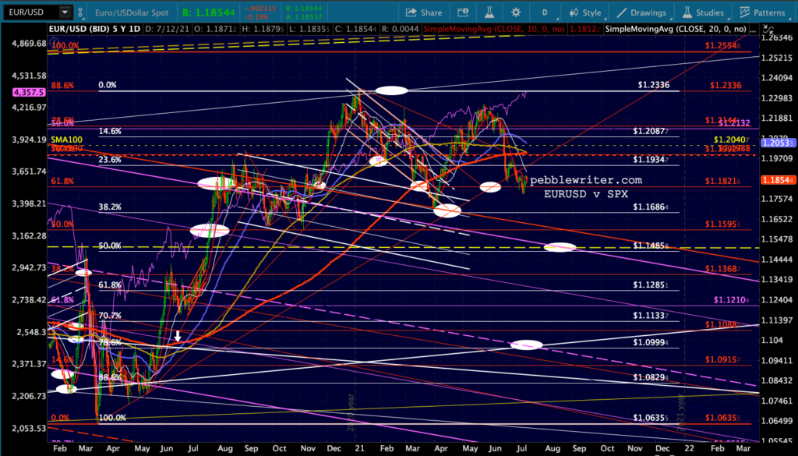Click the white 1.2336 Fibonacci line oval marker
The height and width of the screenshot is (456, 798).
coord(391,90)
